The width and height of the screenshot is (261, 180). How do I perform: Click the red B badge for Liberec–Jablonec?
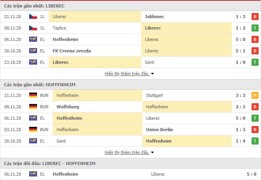click(255, 17)
